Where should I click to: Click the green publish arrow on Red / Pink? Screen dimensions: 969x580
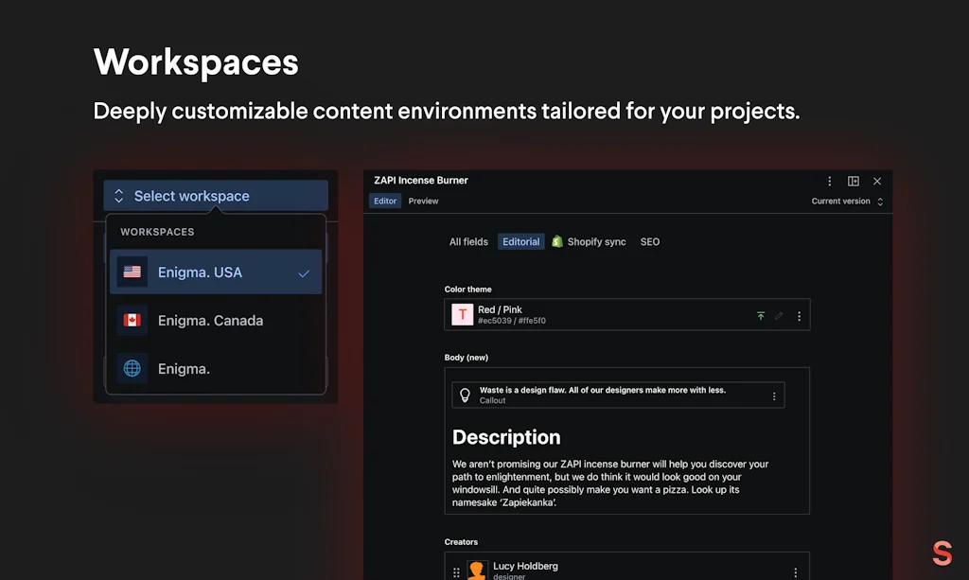pyautogui.click(x=761, y=315)
